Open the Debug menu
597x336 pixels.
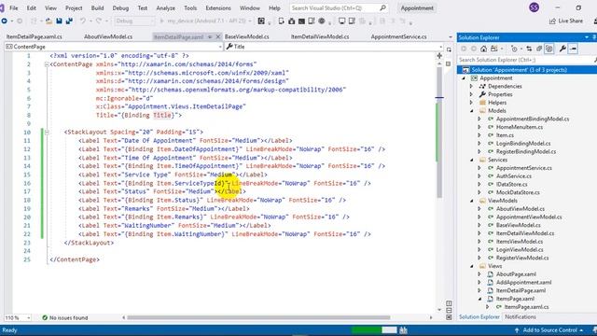tap(120, 8)
